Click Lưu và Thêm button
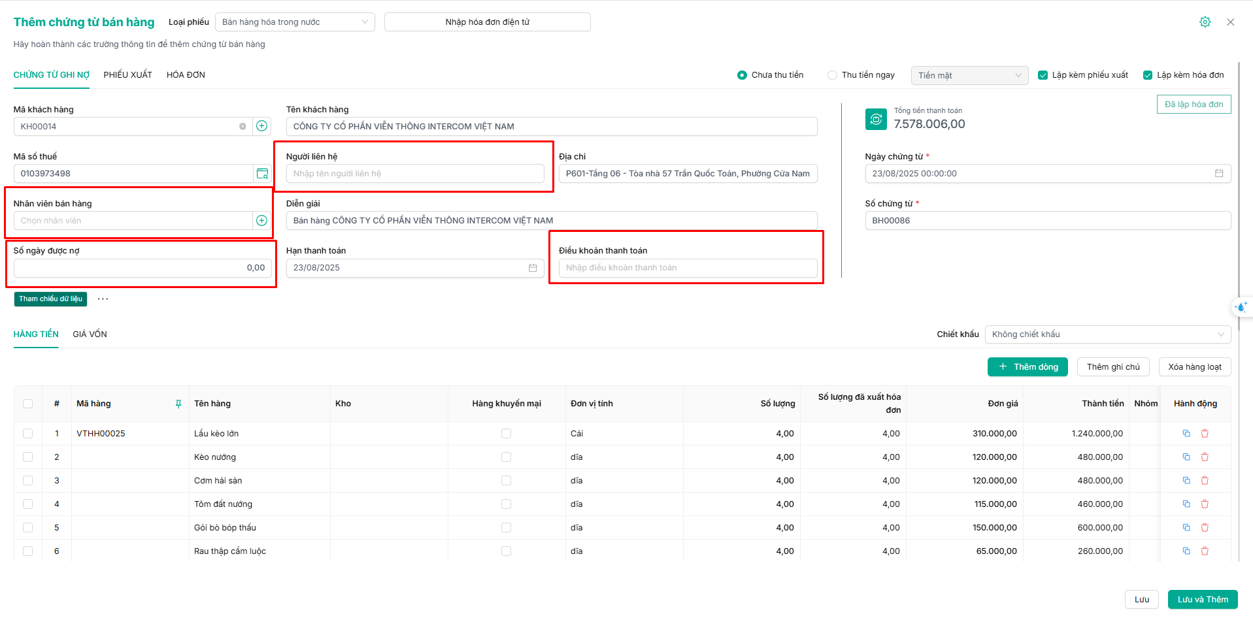 pos(1203,600)
